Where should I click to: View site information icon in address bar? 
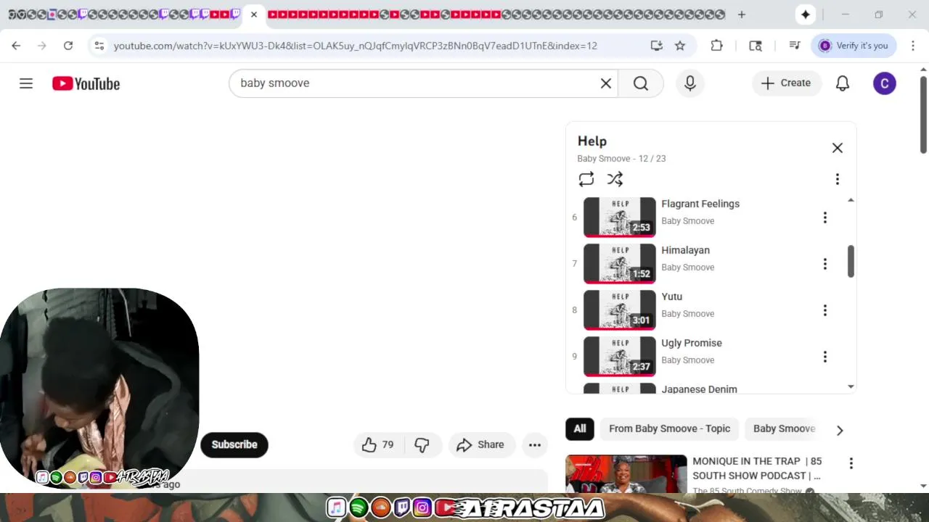(x=99, y=46)
